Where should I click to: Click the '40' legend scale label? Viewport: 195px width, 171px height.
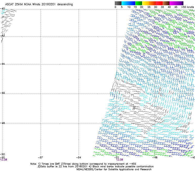(x=169, y=7)
